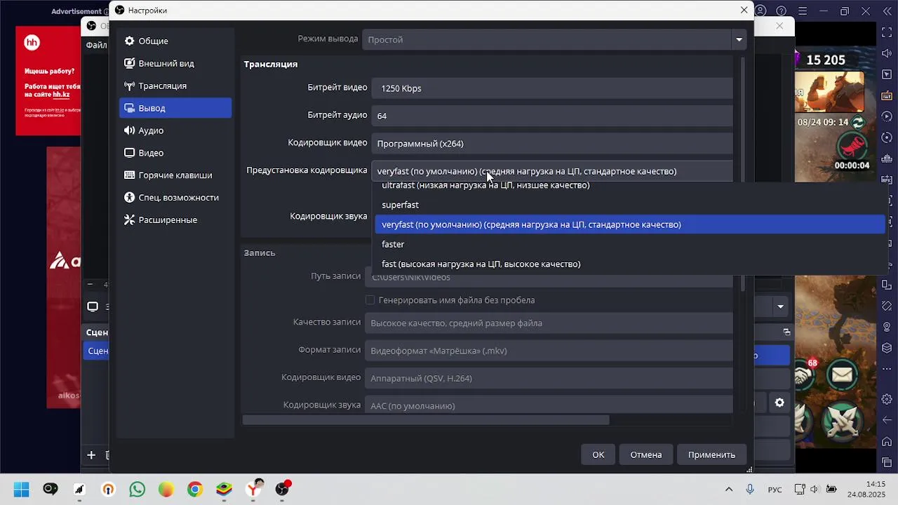Click the Отмена button
The height and width of the screenshot is (505, 898).
pos(646,454)
